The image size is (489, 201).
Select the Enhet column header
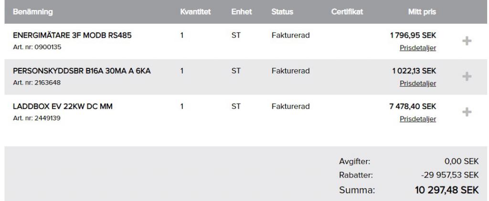click(x=241, y=11)
